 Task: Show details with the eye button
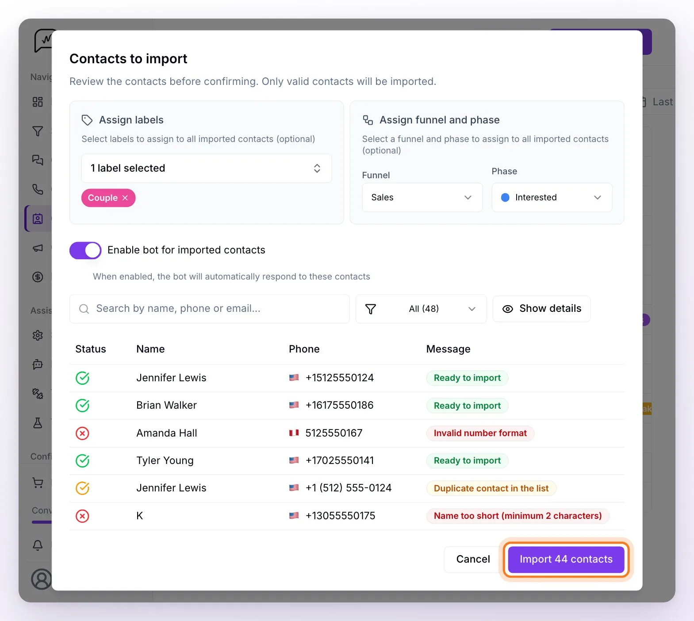click(541, 309)
